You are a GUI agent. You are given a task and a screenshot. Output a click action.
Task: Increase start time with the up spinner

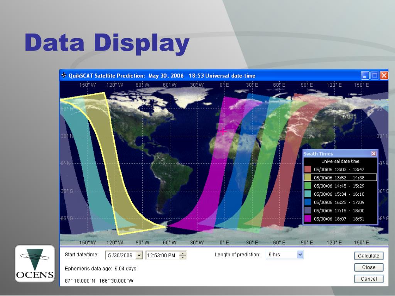click(x=183, y=253)
